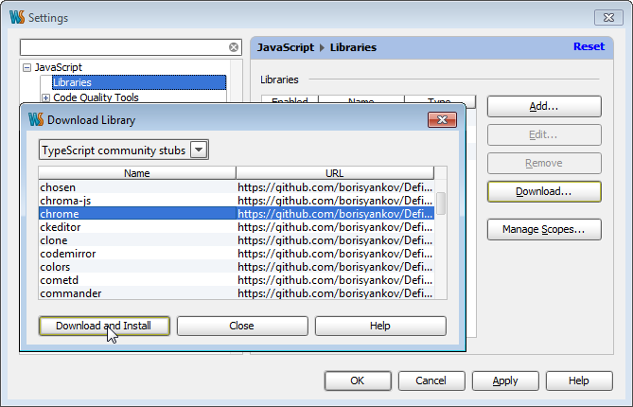The image size is (633, 407).
Task: Select the clone library row
Action: pyautogui.click(x=237, y=240)
